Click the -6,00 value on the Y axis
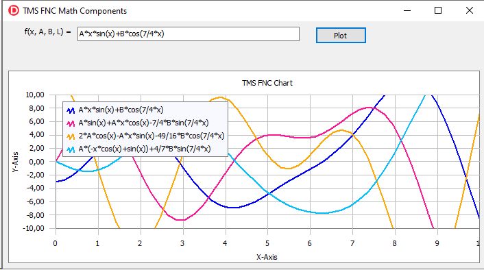The height and width of the screenshot is (270, 484). point(35,201)
